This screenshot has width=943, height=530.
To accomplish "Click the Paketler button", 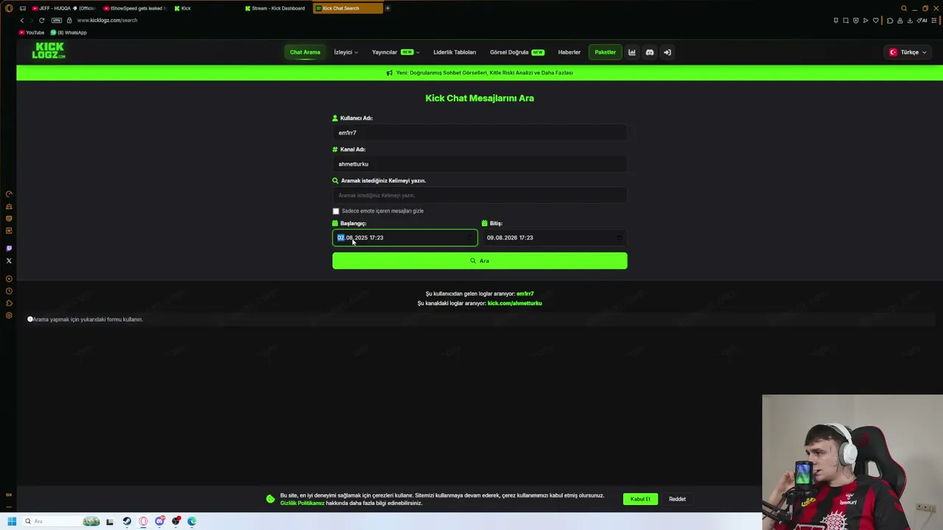I will (605, 52).
